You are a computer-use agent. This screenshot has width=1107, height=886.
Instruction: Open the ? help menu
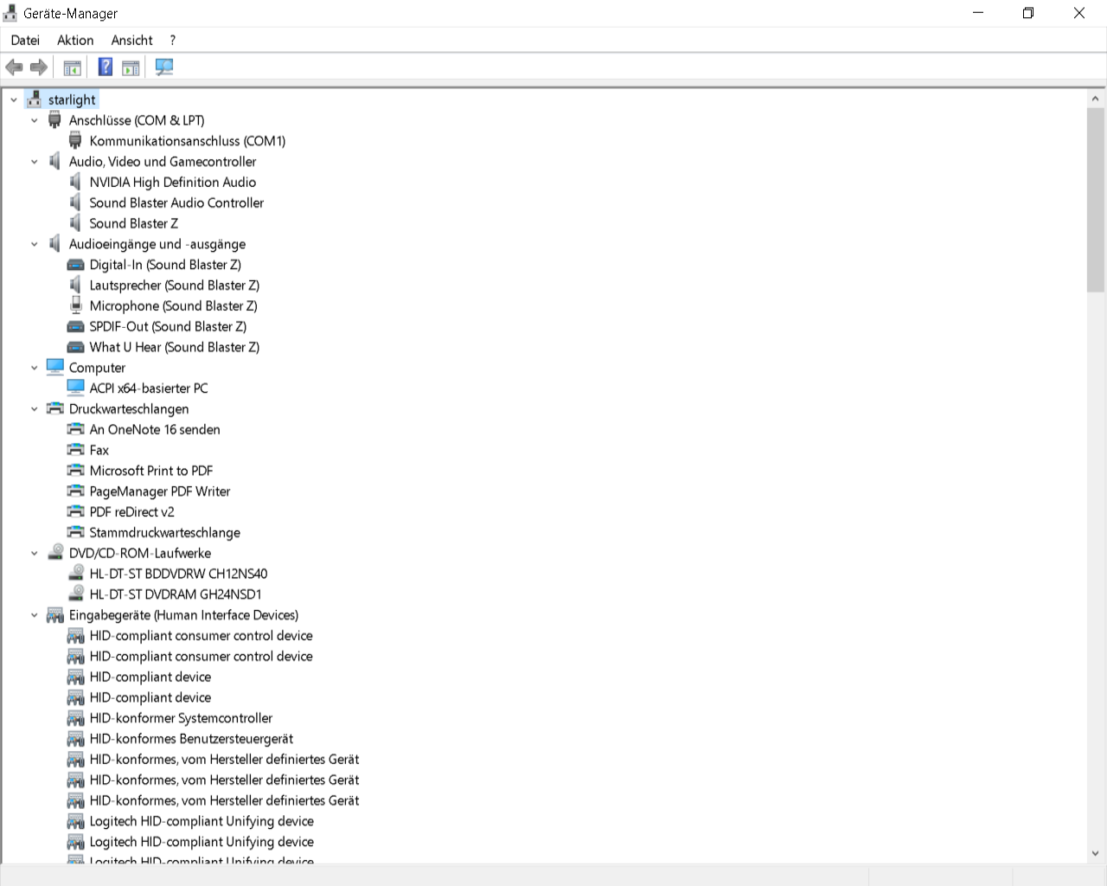click(173, 40)
